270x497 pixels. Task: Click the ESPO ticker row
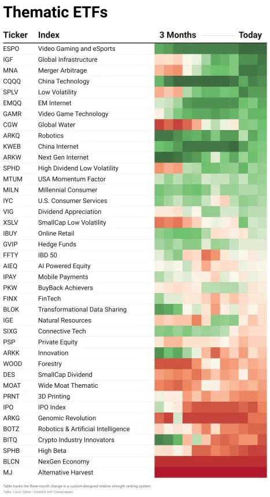coord(135,49)
